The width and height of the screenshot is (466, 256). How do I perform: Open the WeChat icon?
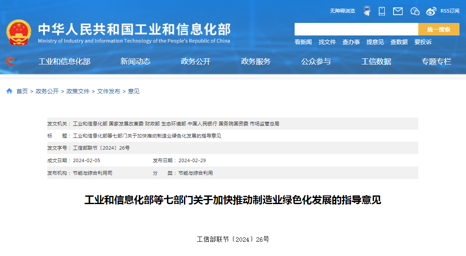(415, 11)
